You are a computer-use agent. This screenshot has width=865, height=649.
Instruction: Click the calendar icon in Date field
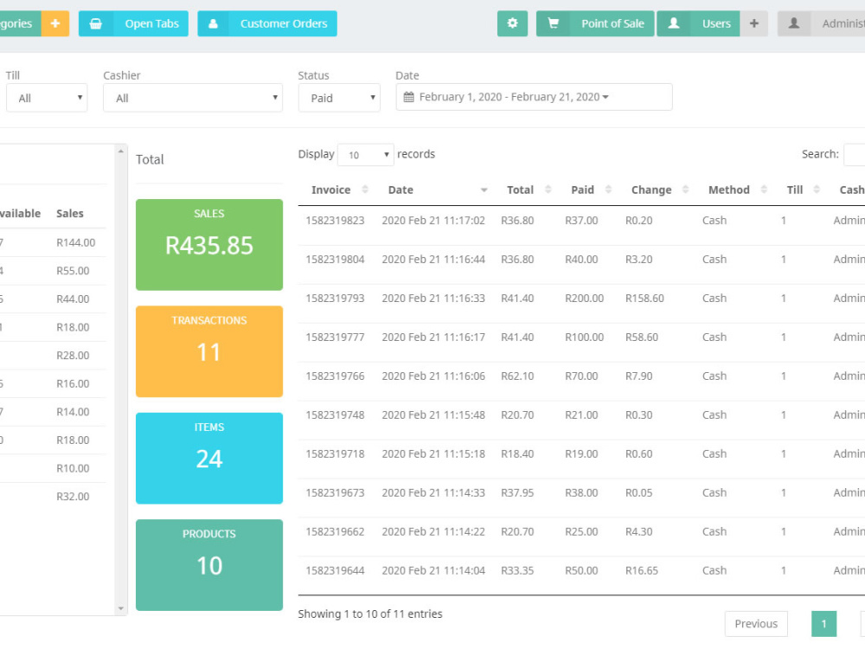[409, 97]
